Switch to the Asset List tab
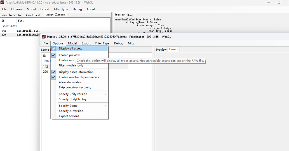 tap(33, 15)
